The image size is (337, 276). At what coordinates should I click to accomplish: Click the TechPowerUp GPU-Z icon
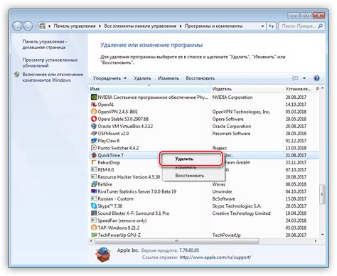(94, 235)
